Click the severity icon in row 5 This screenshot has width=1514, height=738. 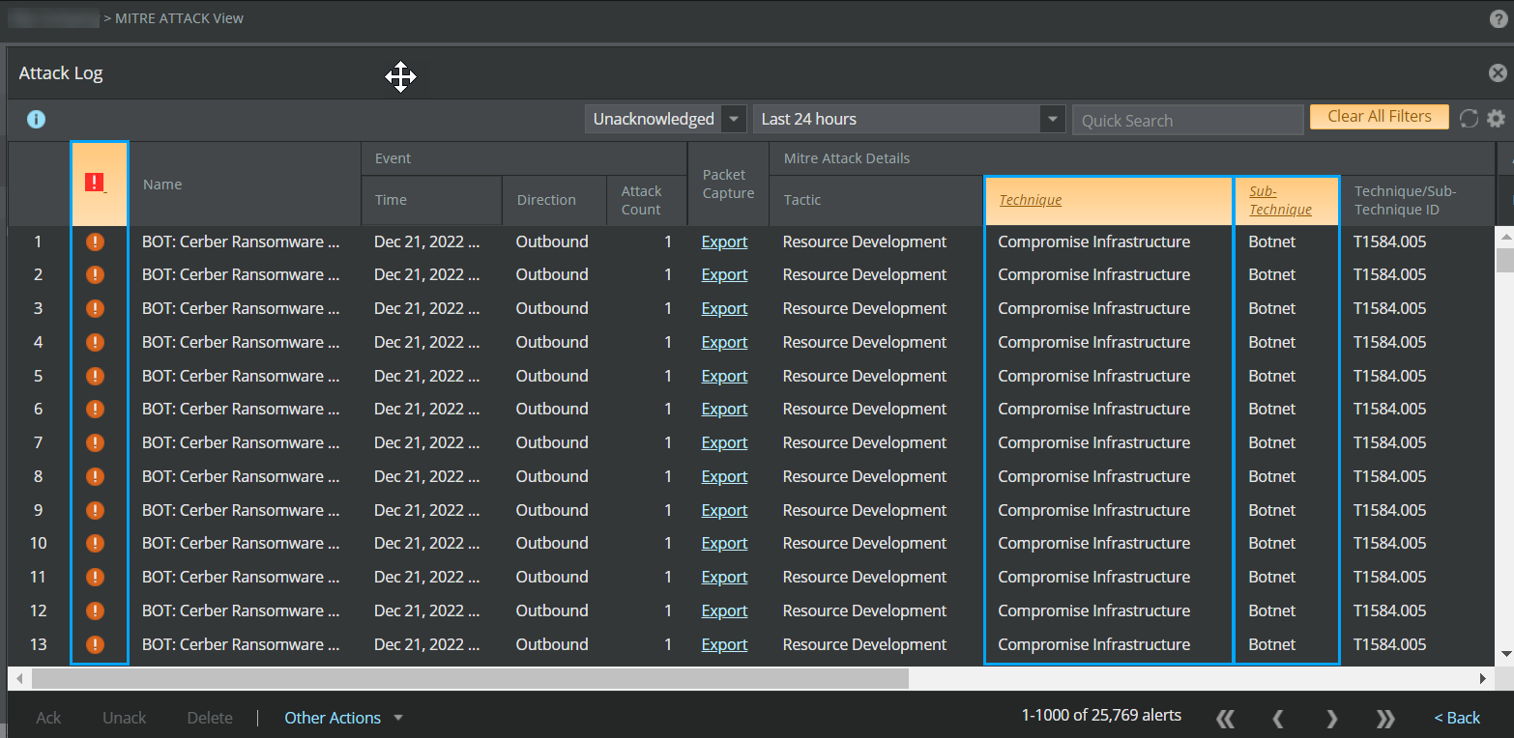tap(95, 376)
